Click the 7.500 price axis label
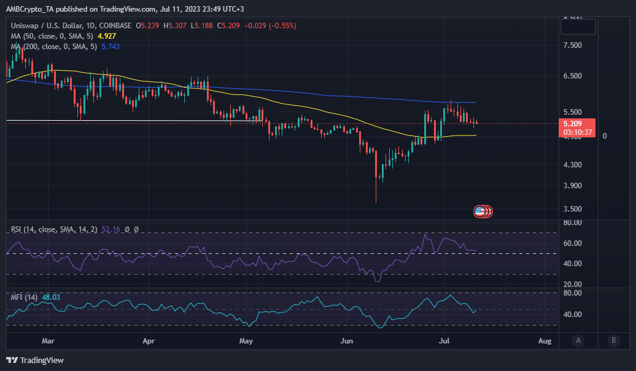 [573, 45]
